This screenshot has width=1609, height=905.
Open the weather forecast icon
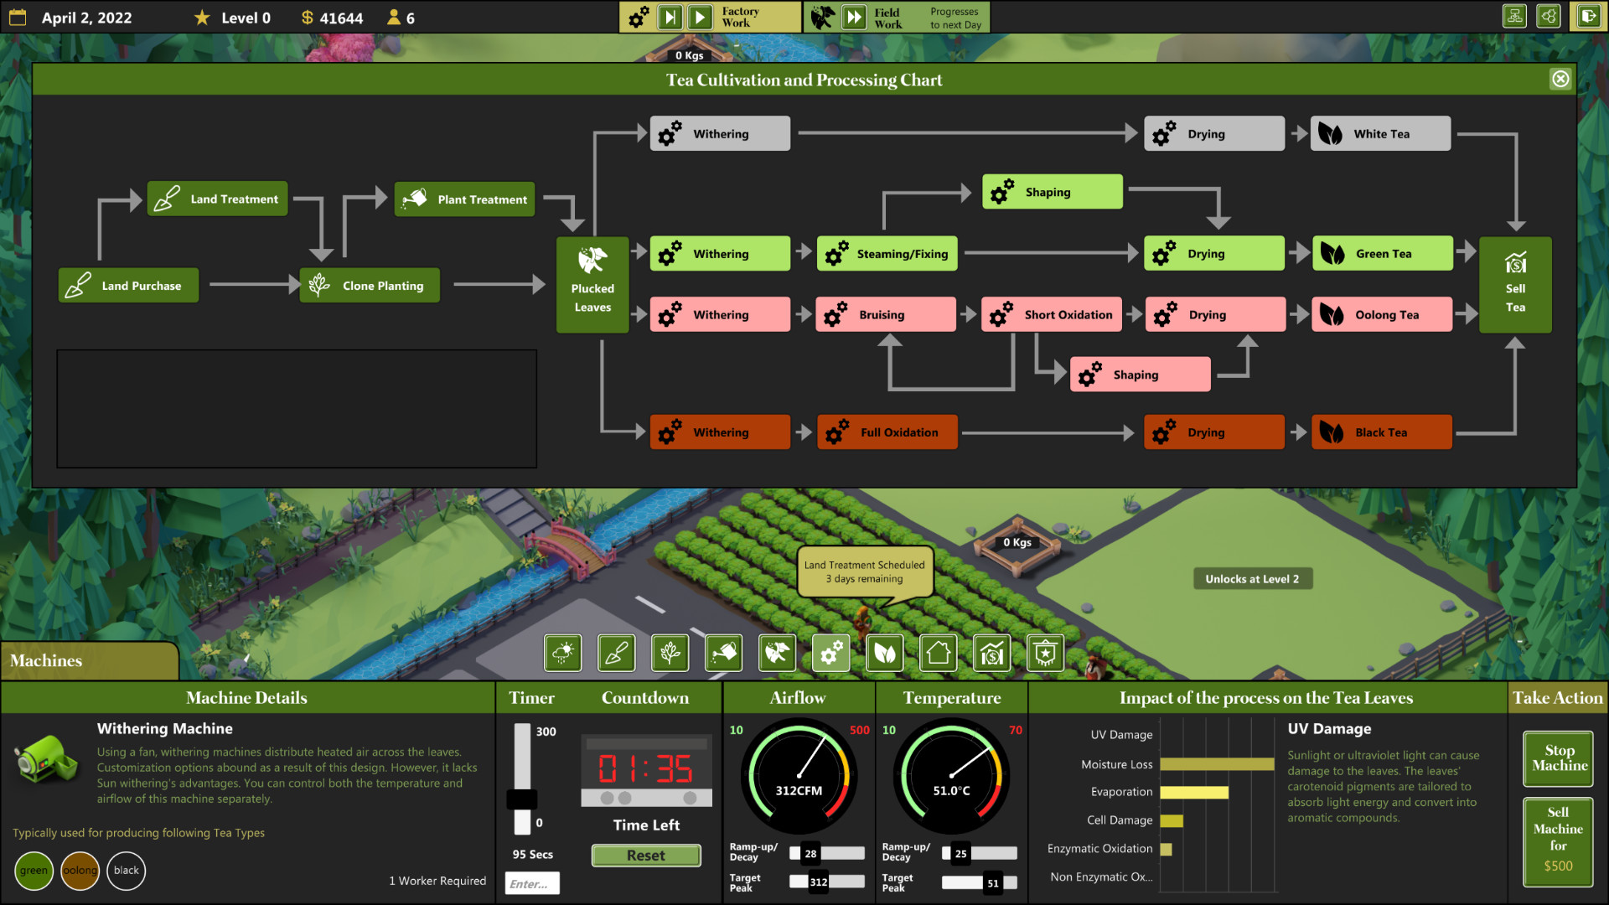click(x=562, y=653)
